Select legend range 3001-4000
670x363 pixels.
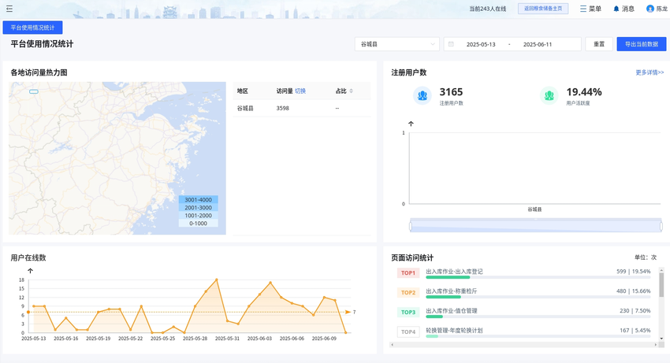pos(199,199)
